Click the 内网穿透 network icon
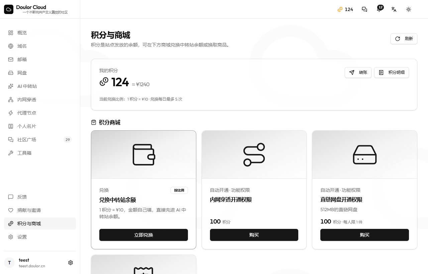 click(11, 100)
